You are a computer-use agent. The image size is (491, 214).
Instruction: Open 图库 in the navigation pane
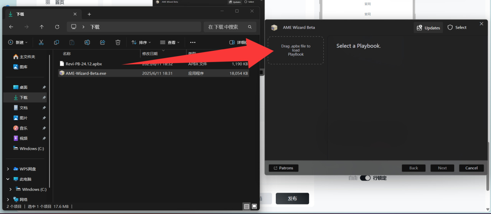[20, 67]
